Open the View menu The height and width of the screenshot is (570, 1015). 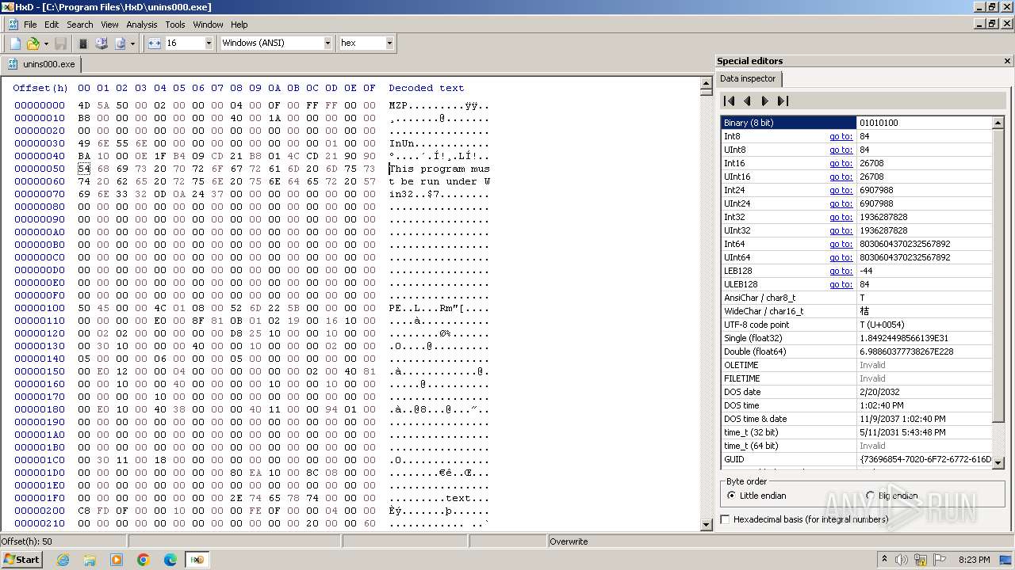109,25
